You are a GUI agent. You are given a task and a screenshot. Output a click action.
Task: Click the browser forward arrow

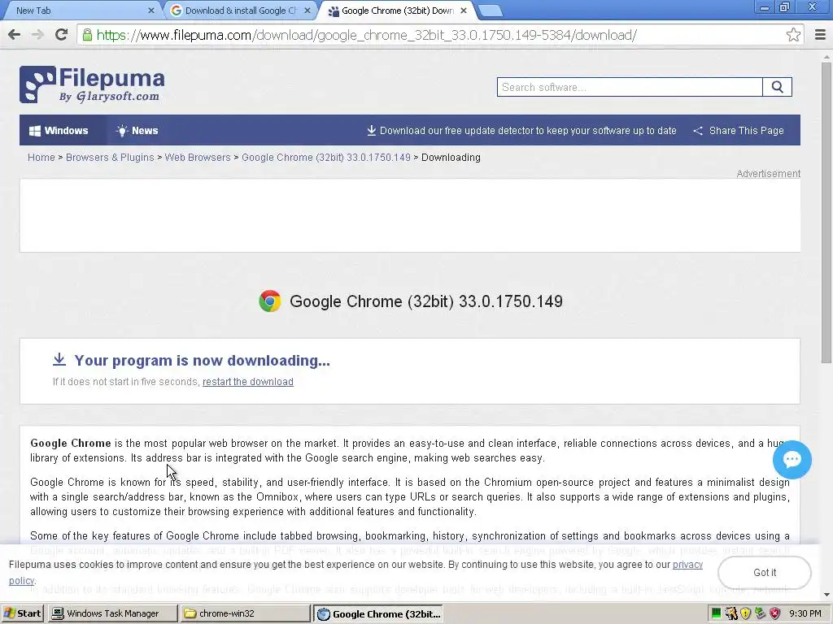point(37,35)
